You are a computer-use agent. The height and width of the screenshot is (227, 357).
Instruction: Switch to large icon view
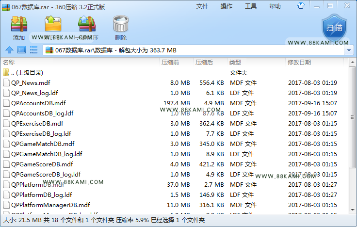click(22, 50)
